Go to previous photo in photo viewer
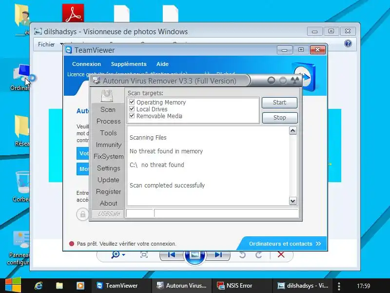 (x=172, y=255)
